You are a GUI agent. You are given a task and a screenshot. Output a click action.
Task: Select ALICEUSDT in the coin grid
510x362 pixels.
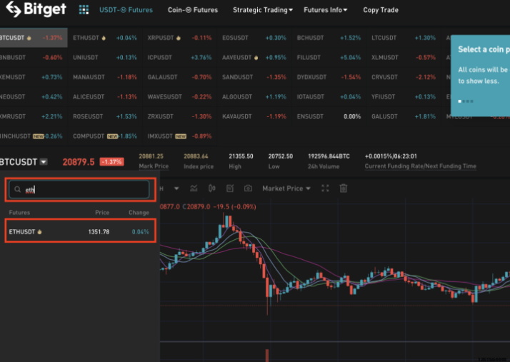(x=105, y=97)
